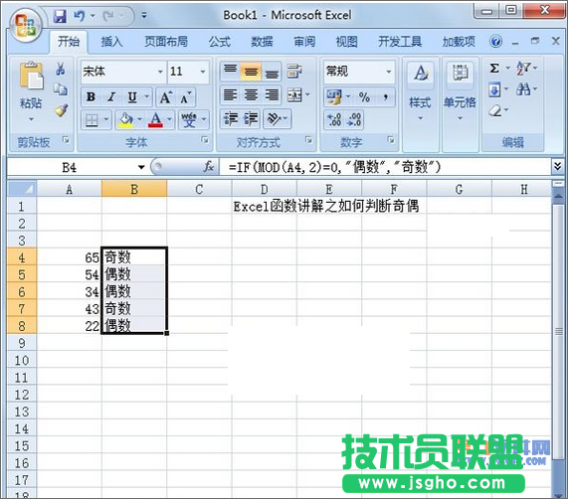Toggle bold formatting
Viewport: 568px width, 499px height.
pos(91,96)
